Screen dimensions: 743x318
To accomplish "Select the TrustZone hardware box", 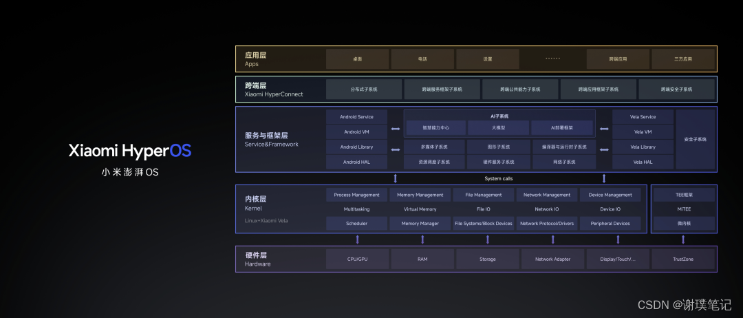I will tap(683, 259).
